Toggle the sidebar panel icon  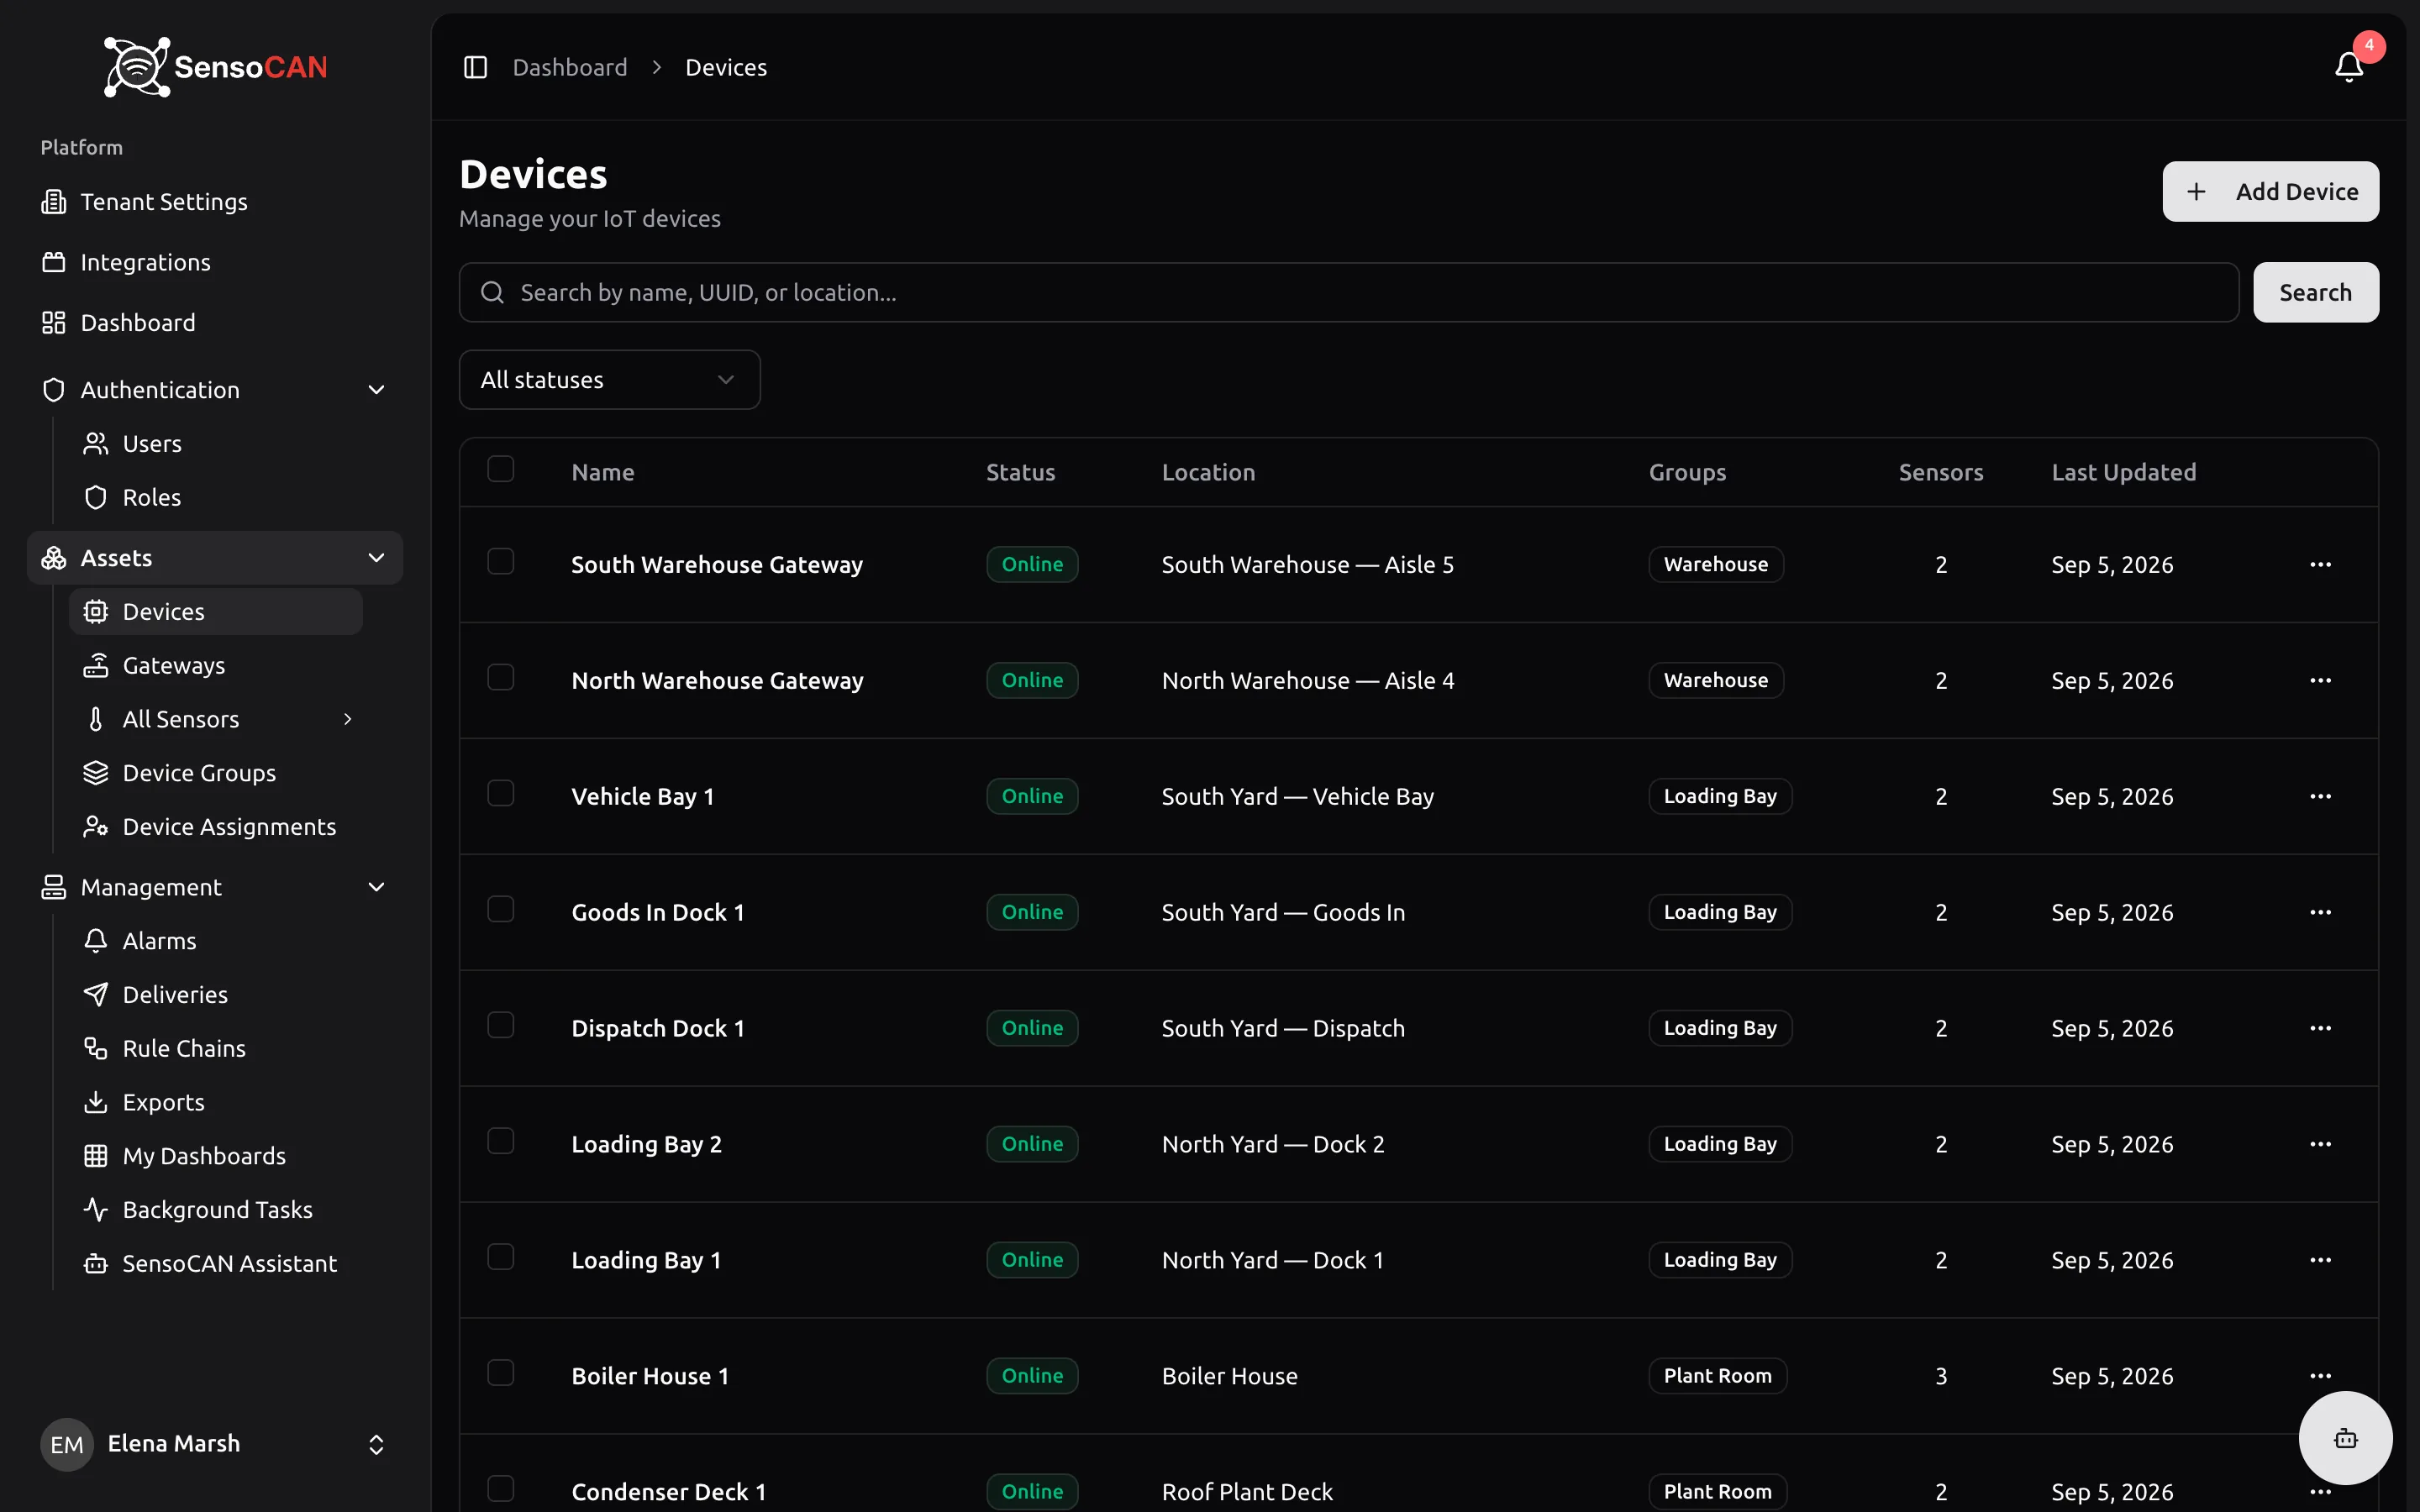pyautogui.click(x=475, y=67)
